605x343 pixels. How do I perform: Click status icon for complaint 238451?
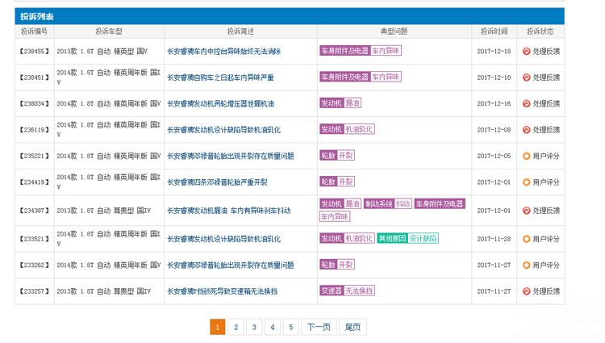[526, 77]
